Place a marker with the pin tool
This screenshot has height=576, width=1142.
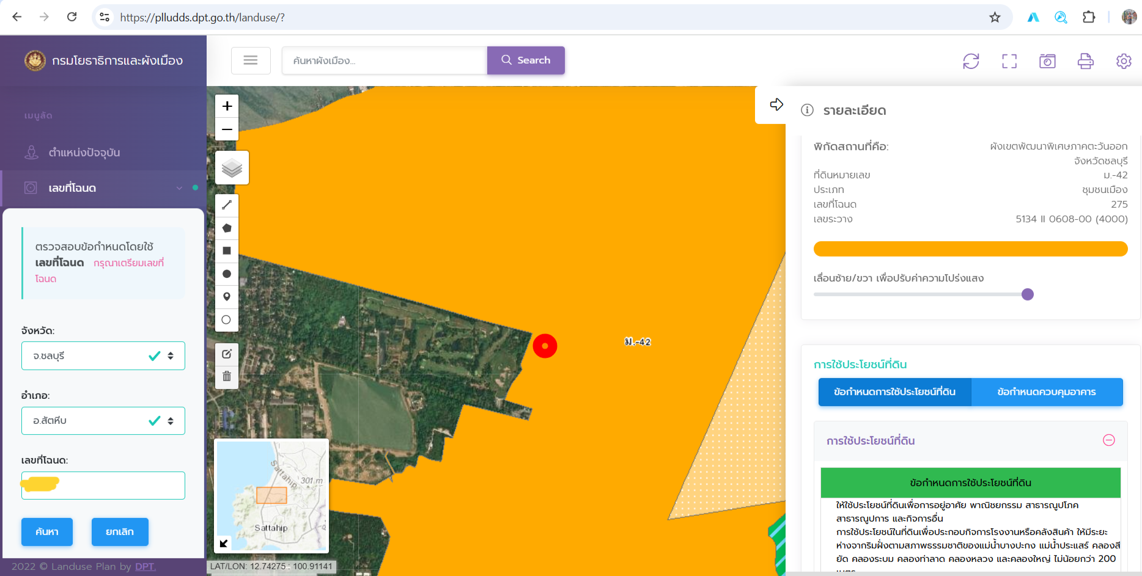coord(227,297)
